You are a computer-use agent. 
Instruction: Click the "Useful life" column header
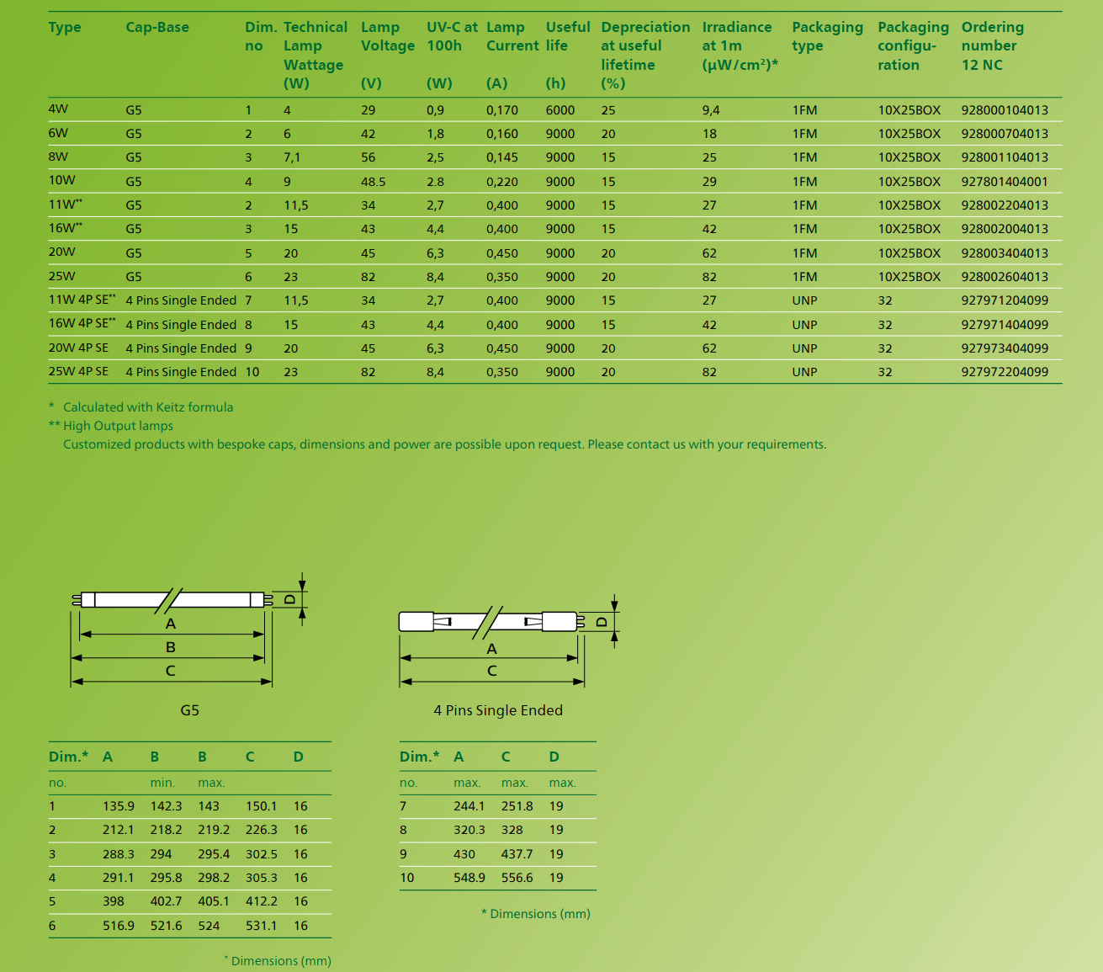pos(567,37)
